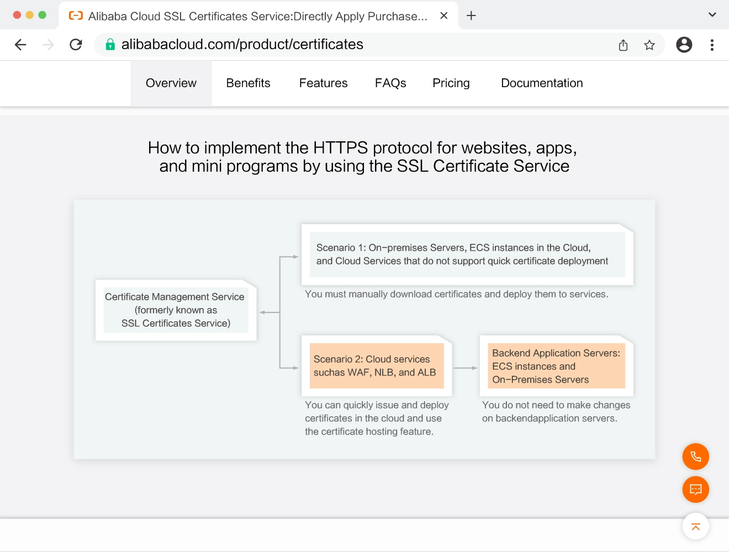
Task: Select the Features tab
Action: point(323,83)
